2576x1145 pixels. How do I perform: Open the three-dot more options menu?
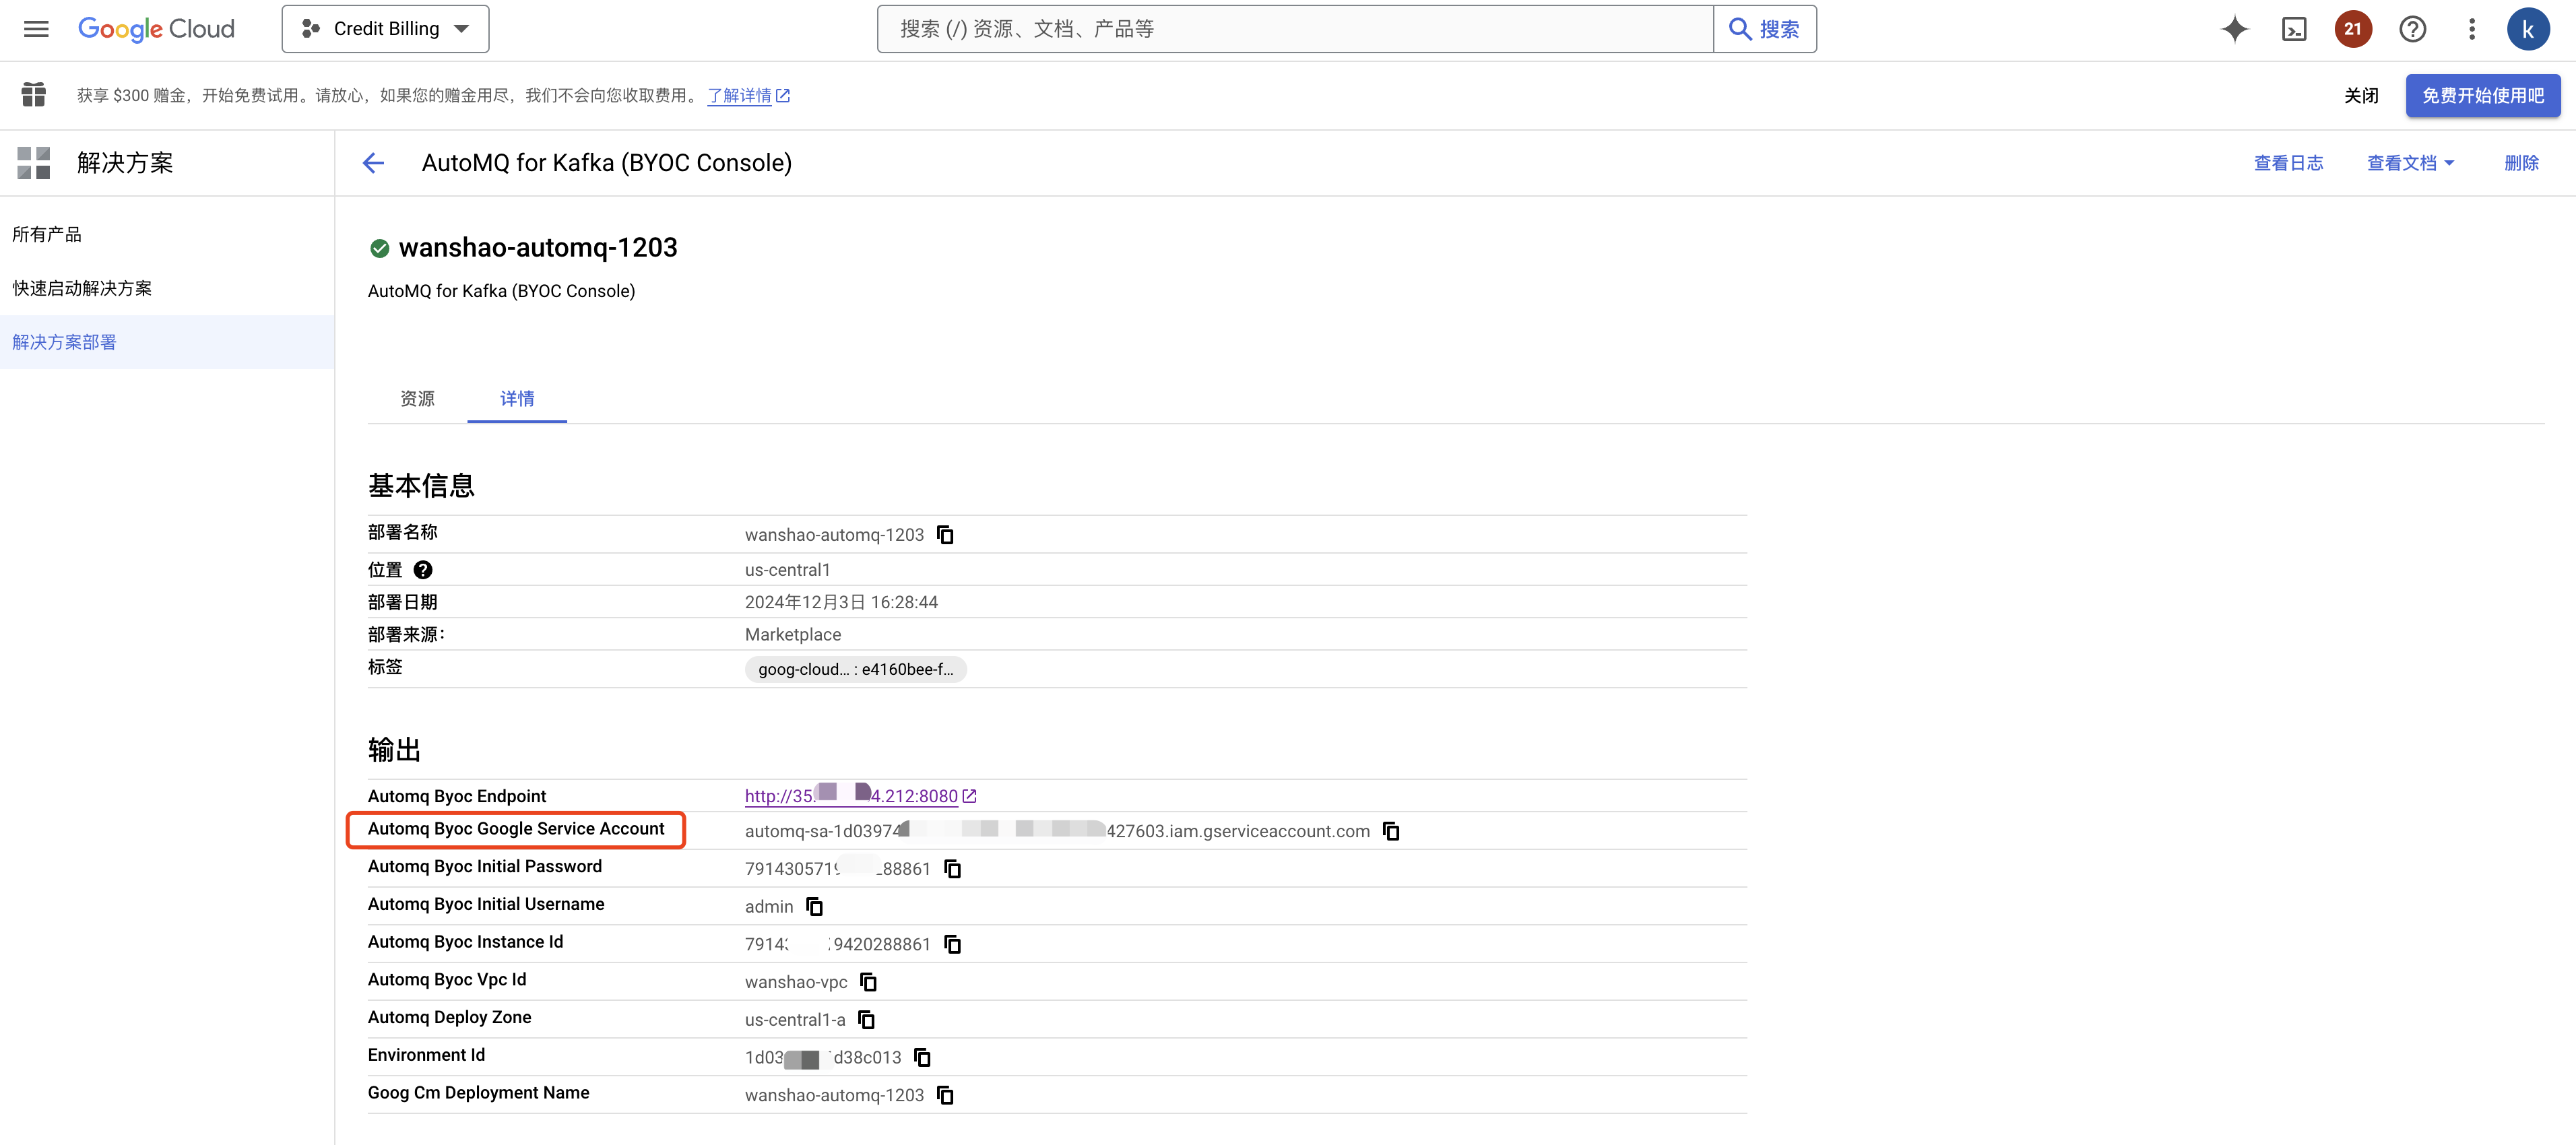(2471, 29)
